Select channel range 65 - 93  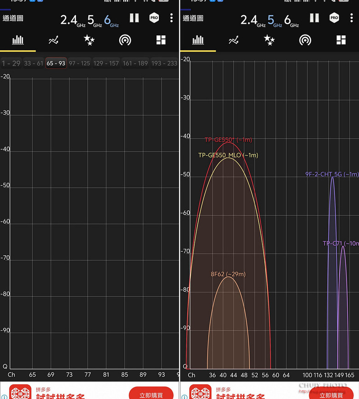(56, 63)
